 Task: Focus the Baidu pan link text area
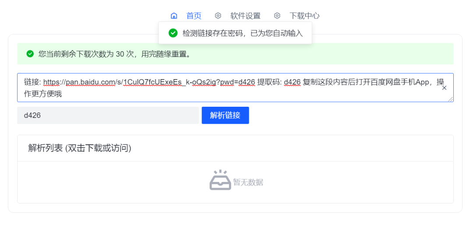[x=235, y=87]
